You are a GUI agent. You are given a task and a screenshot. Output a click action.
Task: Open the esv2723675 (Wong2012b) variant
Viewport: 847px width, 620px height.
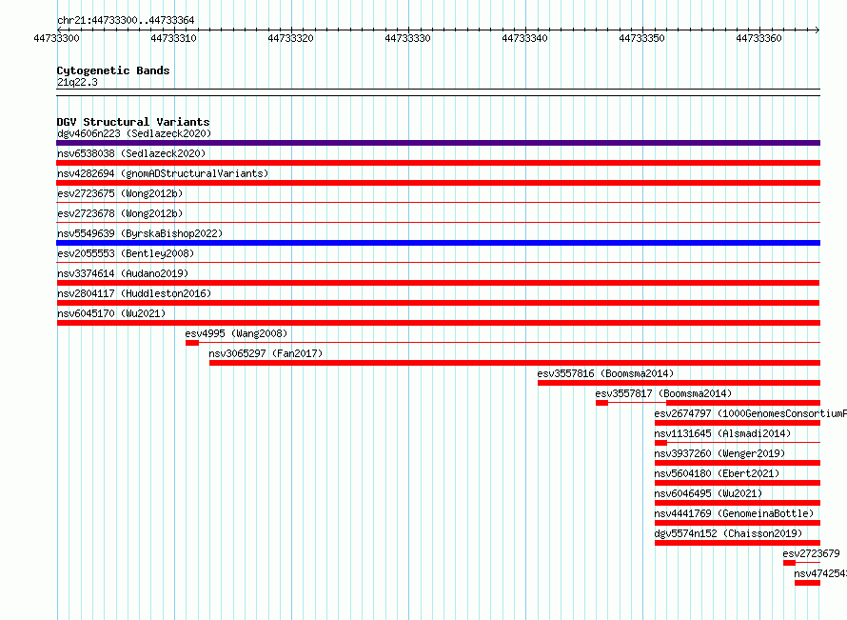click(120, 193)
